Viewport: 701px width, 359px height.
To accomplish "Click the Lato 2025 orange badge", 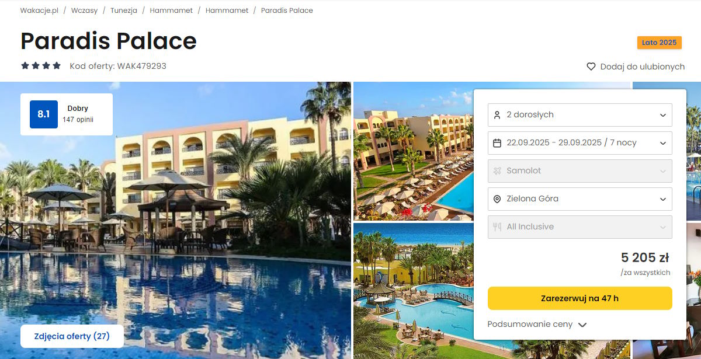I will click(659, 43).
